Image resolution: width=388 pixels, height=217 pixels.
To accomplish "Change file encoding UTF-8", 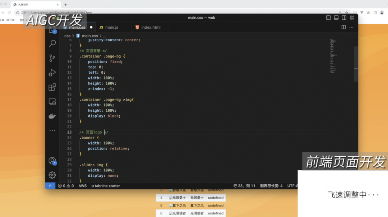I will click(292, 186).
